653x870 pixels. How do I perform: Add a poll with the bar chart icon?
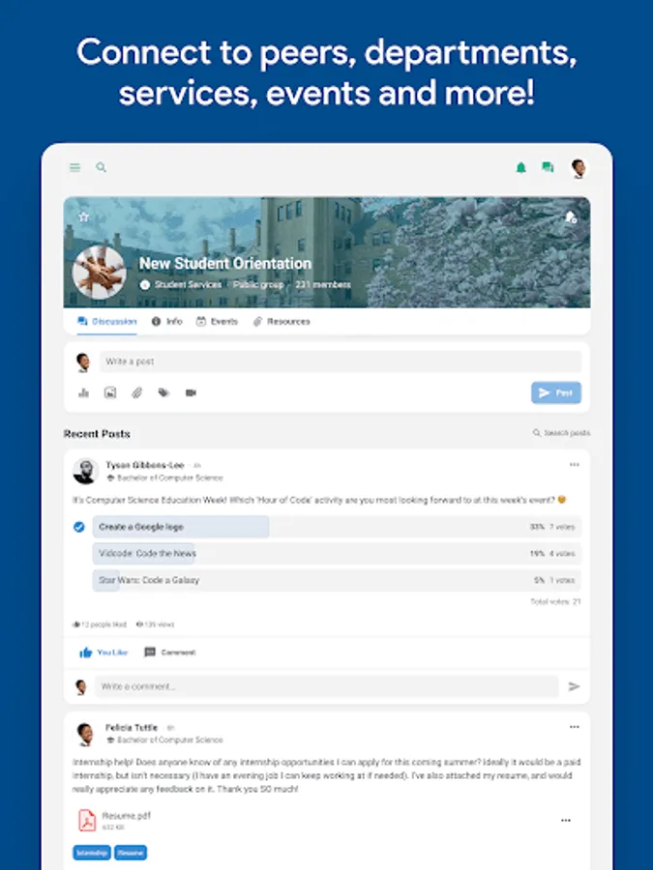pos(84,392)
